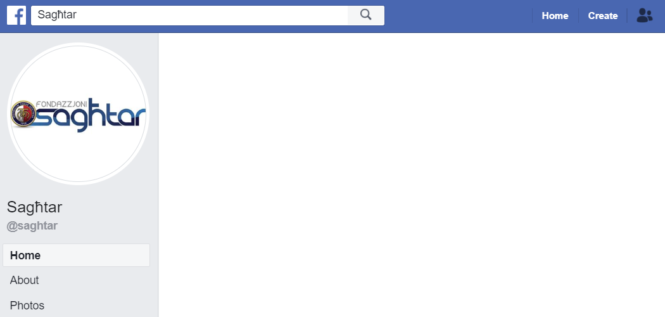Click the magnifying glass search button
This screenshot has width=665, height=317.
pyautogui.click(x=365, y=15)
